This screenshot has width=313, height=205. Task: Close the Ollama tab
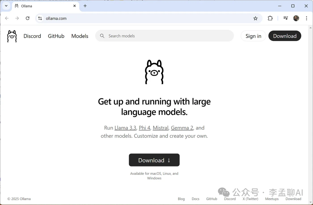(74, 6)
